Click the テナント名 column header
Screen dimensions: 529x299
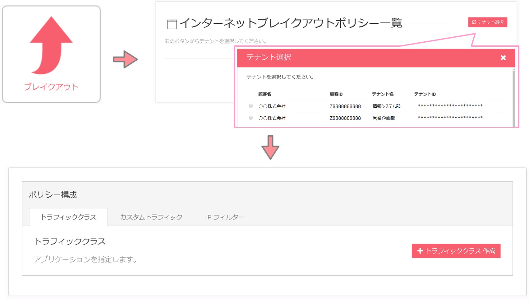point(383,94)
